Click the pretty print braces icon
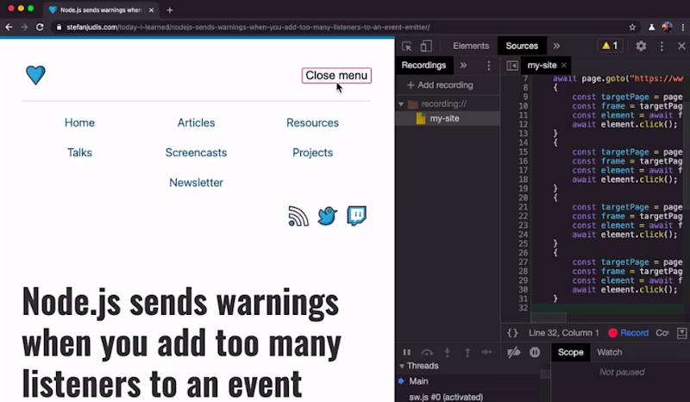This screenshot has width=690, height=402. (x=512, y=333)
